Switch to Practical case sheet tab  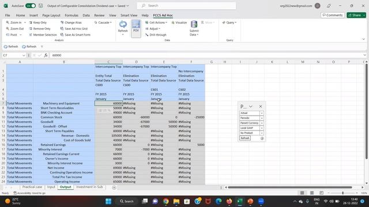(32, 187)
